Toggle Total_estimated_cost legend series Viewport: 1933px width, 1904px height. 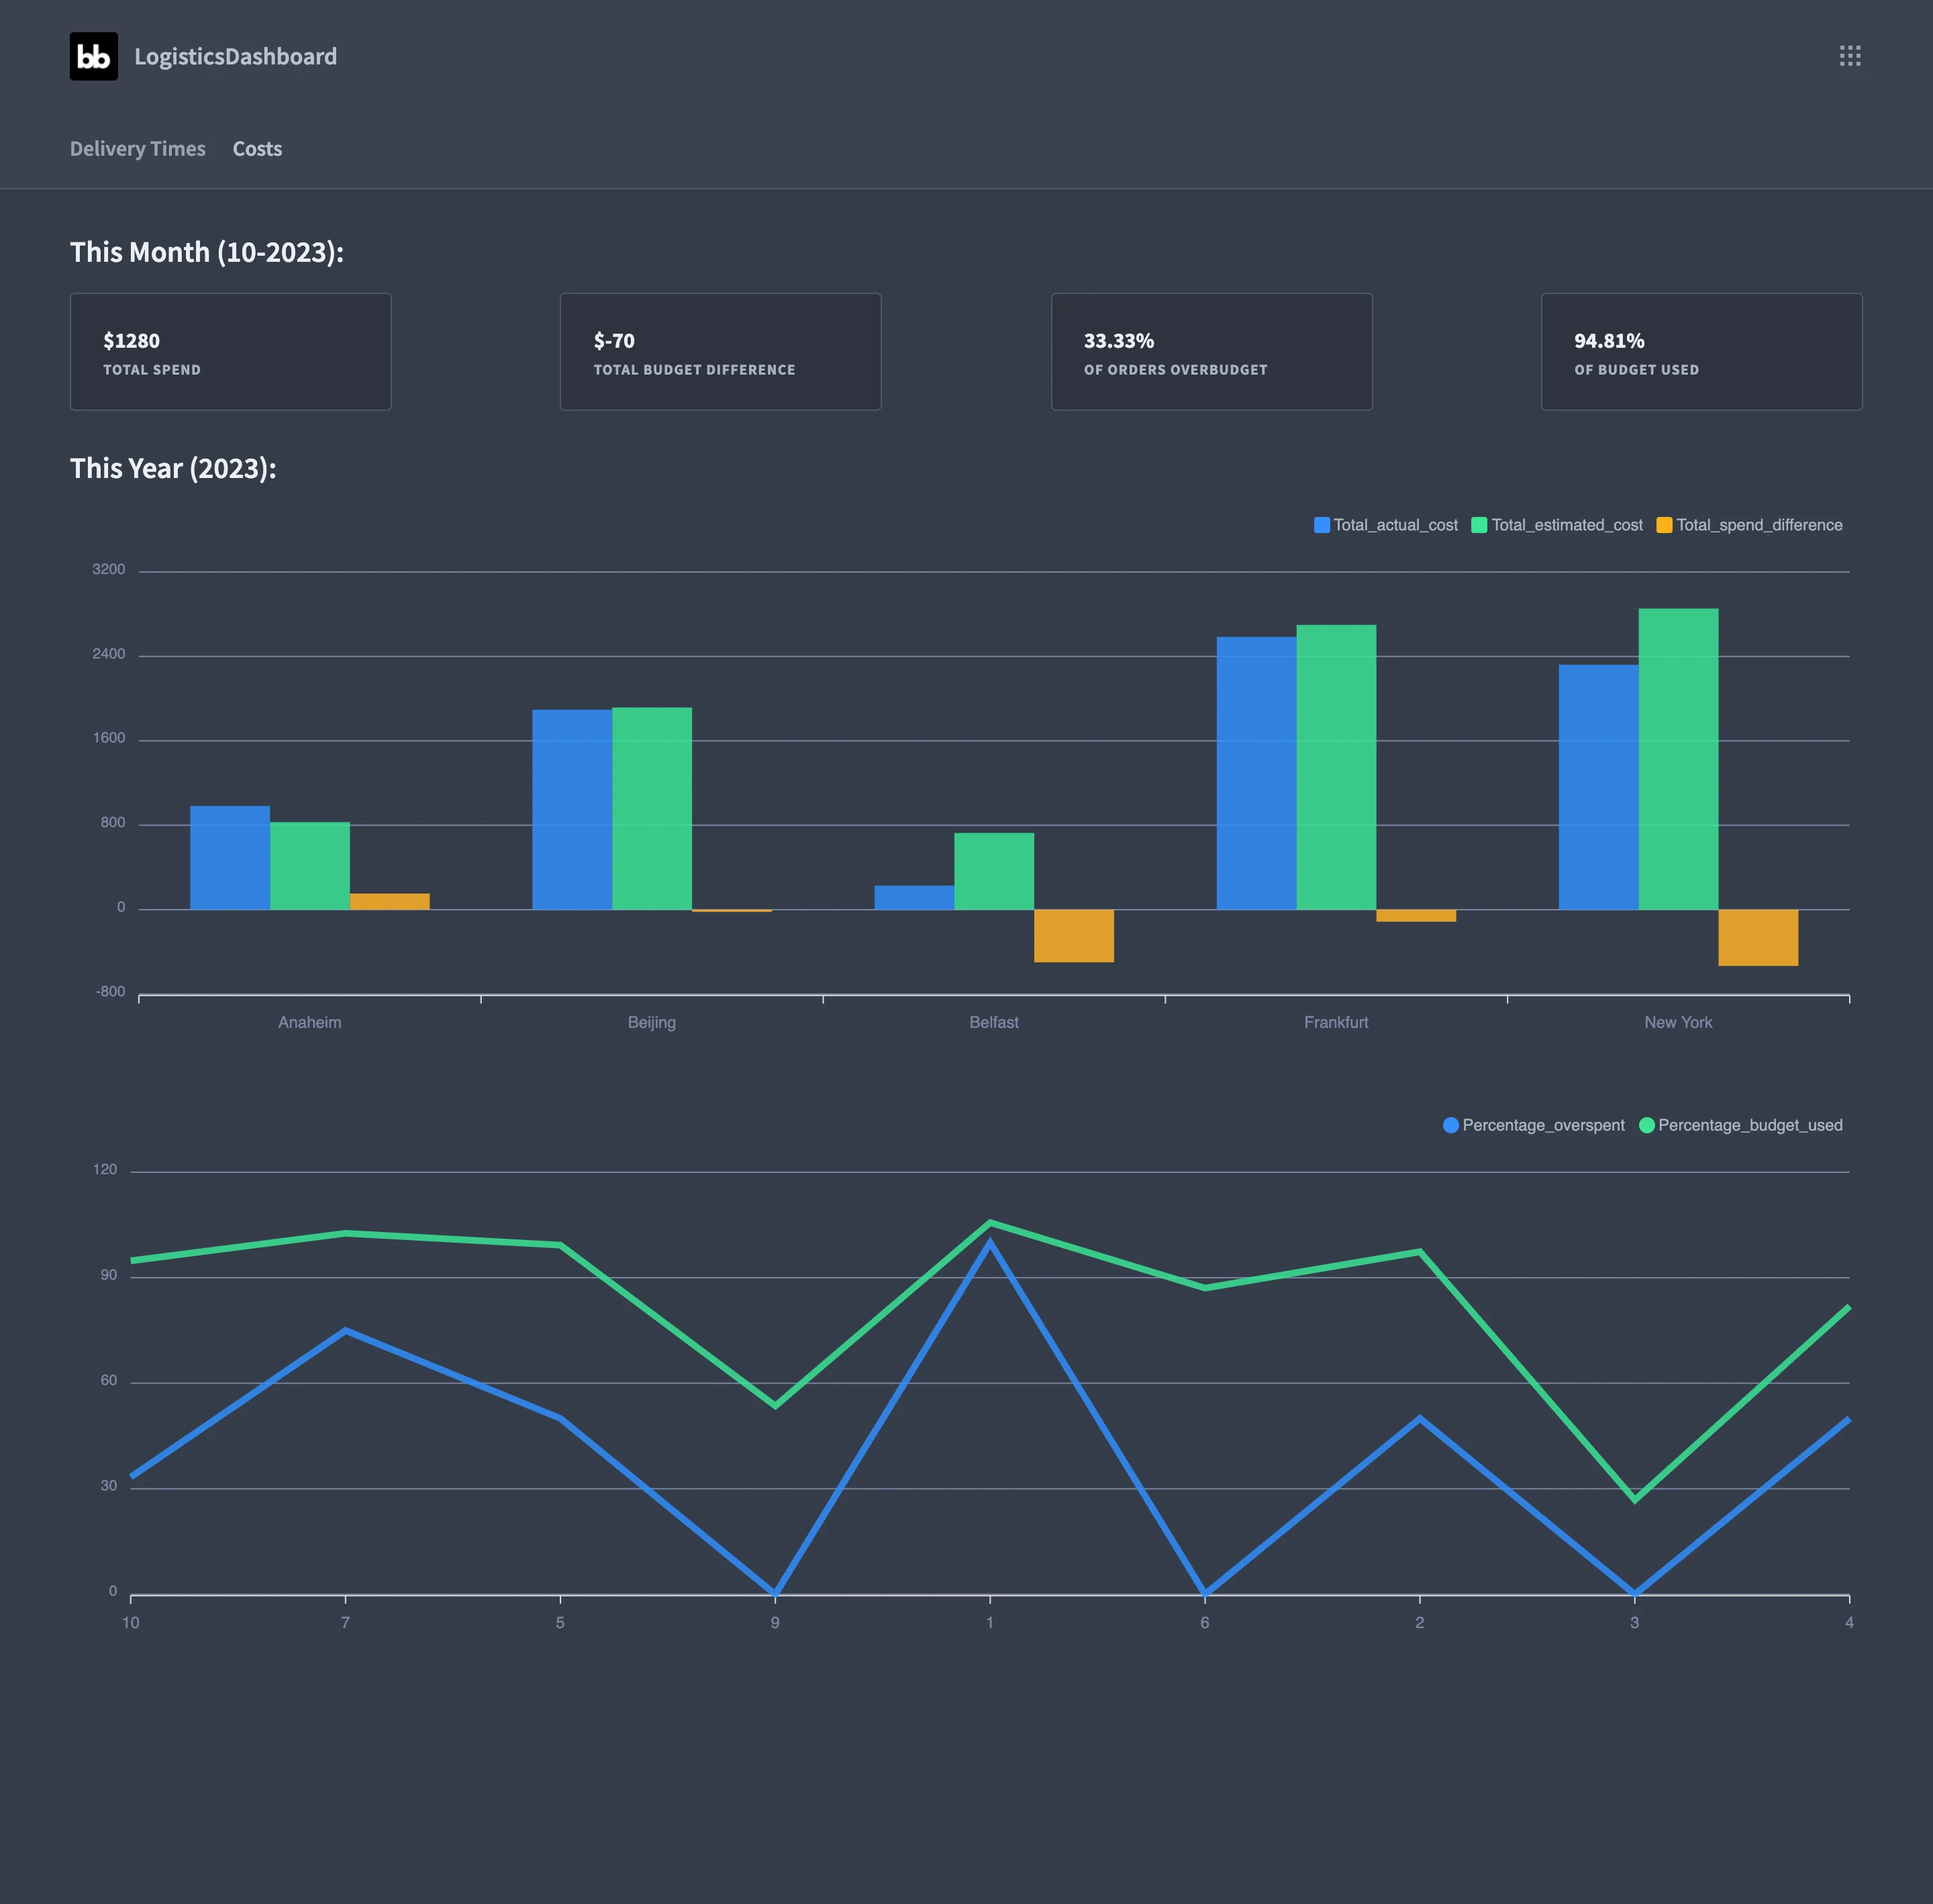1557,525
